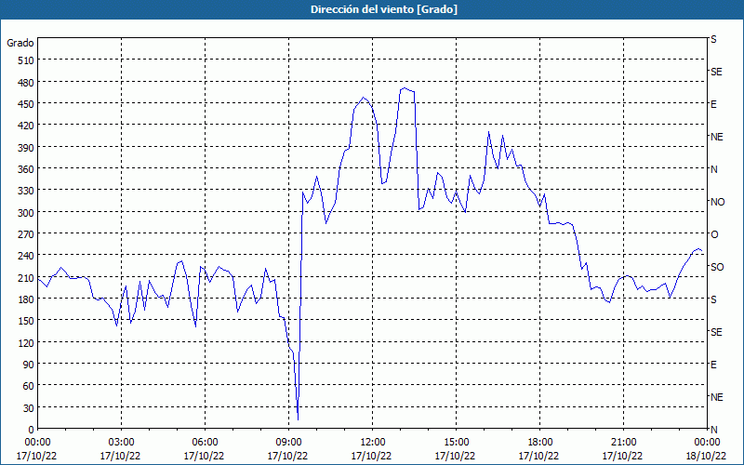744x465 pixels.
Task: Pick the 360 degree axis label
Action: pyautogui.click(x=26, y=169)
